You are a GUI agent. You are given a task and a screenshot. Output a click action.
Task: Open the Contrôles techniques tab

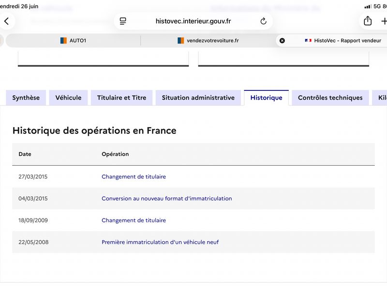coord(330,98)
